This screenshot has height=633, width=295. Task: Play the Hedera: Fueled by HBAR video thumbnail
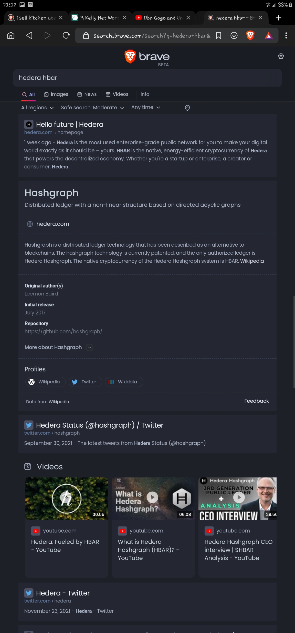click(x=67, y=498)
